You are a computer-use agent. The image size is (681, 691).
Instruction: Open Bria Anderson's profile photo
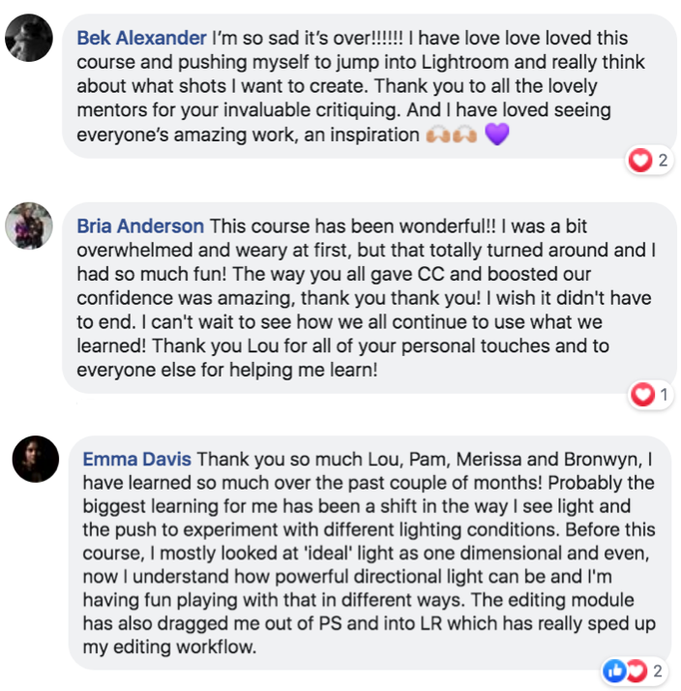click(x=29, y=226)
